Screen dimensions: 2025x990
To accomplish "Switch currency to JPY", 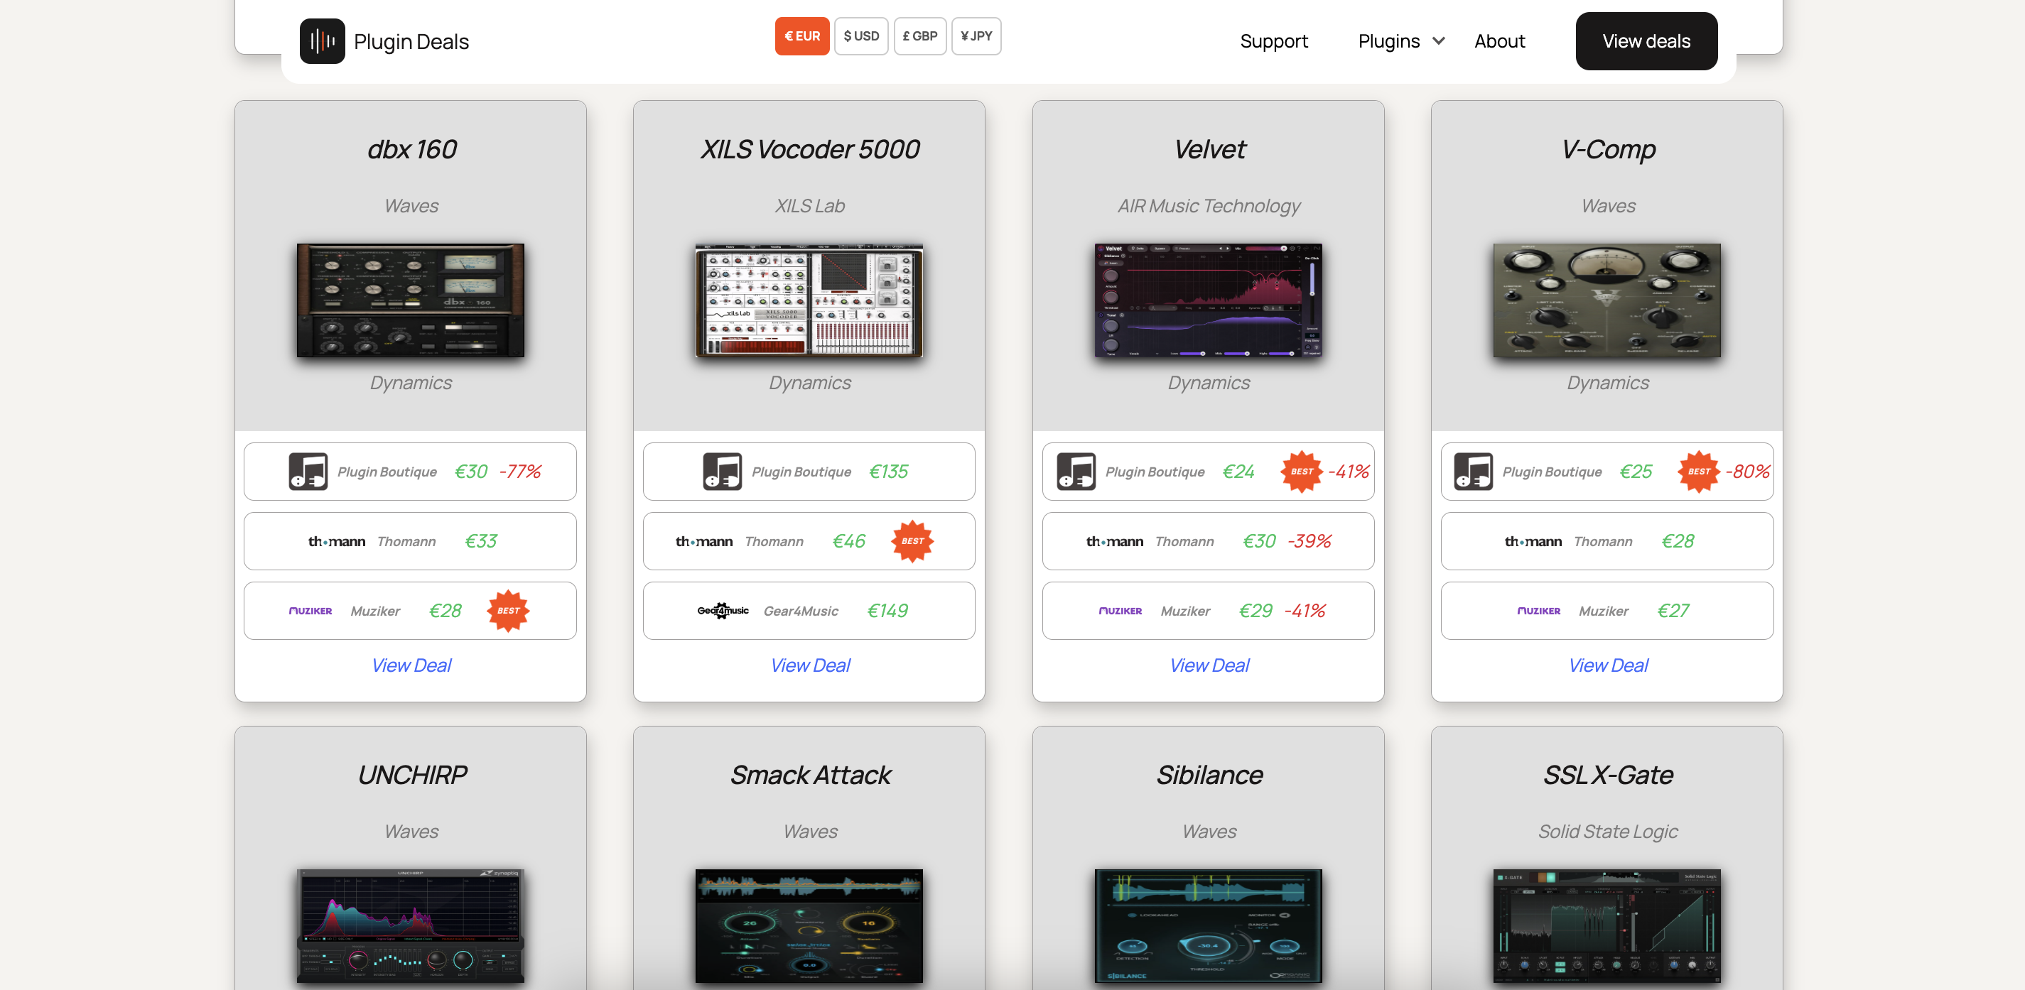I will pyautogui.click(x=976, y=36).
